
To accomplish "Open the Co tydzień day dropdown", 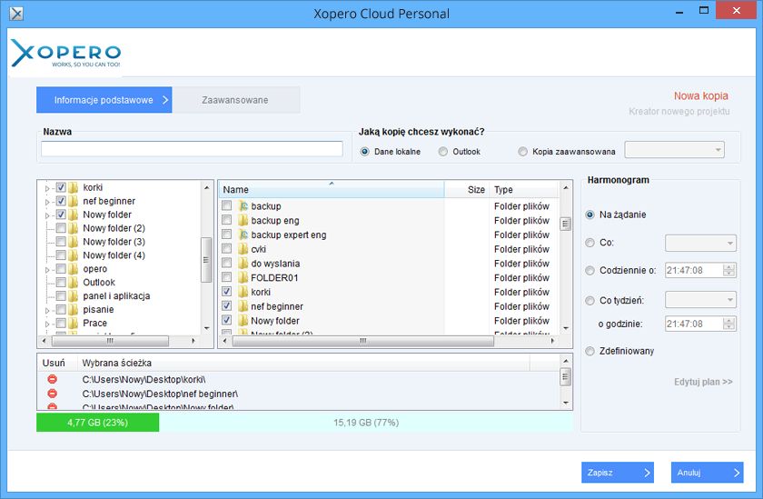I will click(700, 299).
